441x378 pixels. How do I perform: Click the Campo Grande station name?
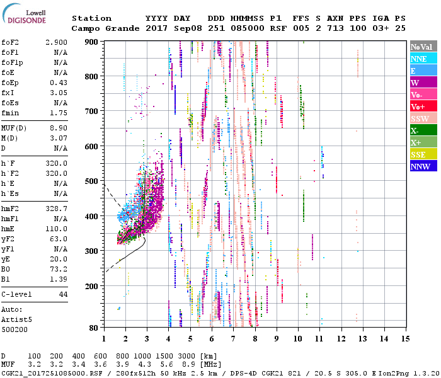105,28
